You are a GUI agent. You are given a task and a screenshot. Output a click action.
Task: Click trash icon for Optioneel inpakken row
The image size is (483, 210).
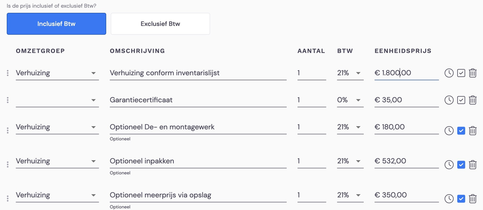coord(473,165)
